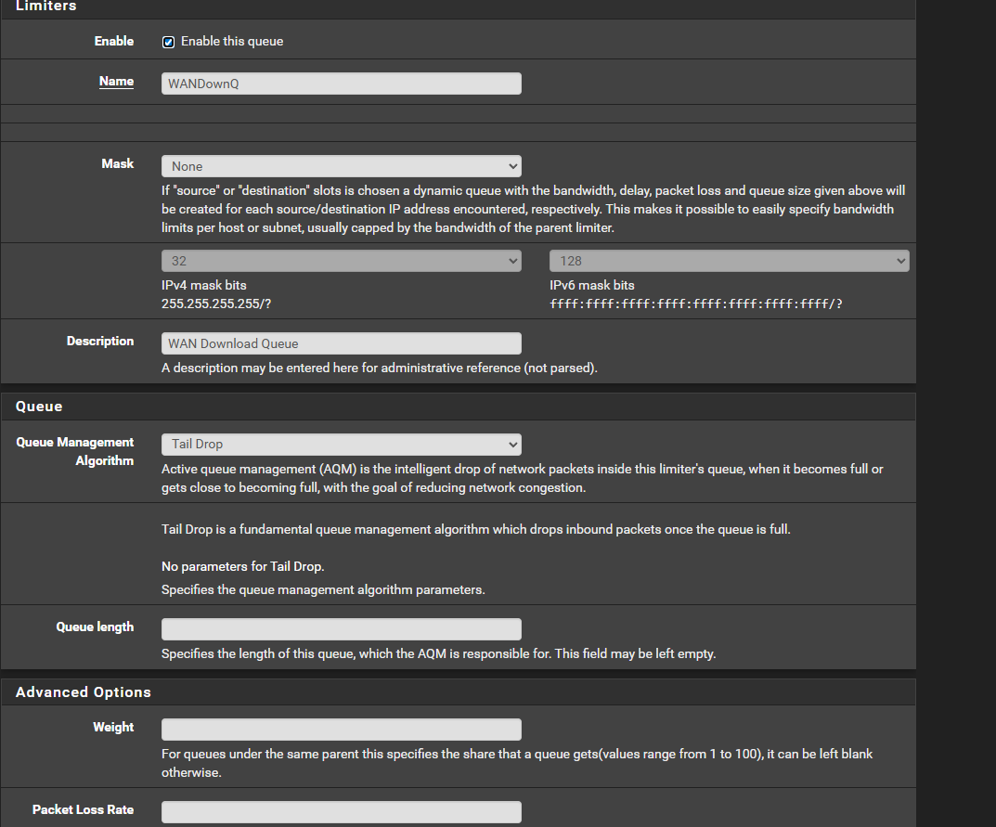Click the underlined Name field label

[116, 82]
